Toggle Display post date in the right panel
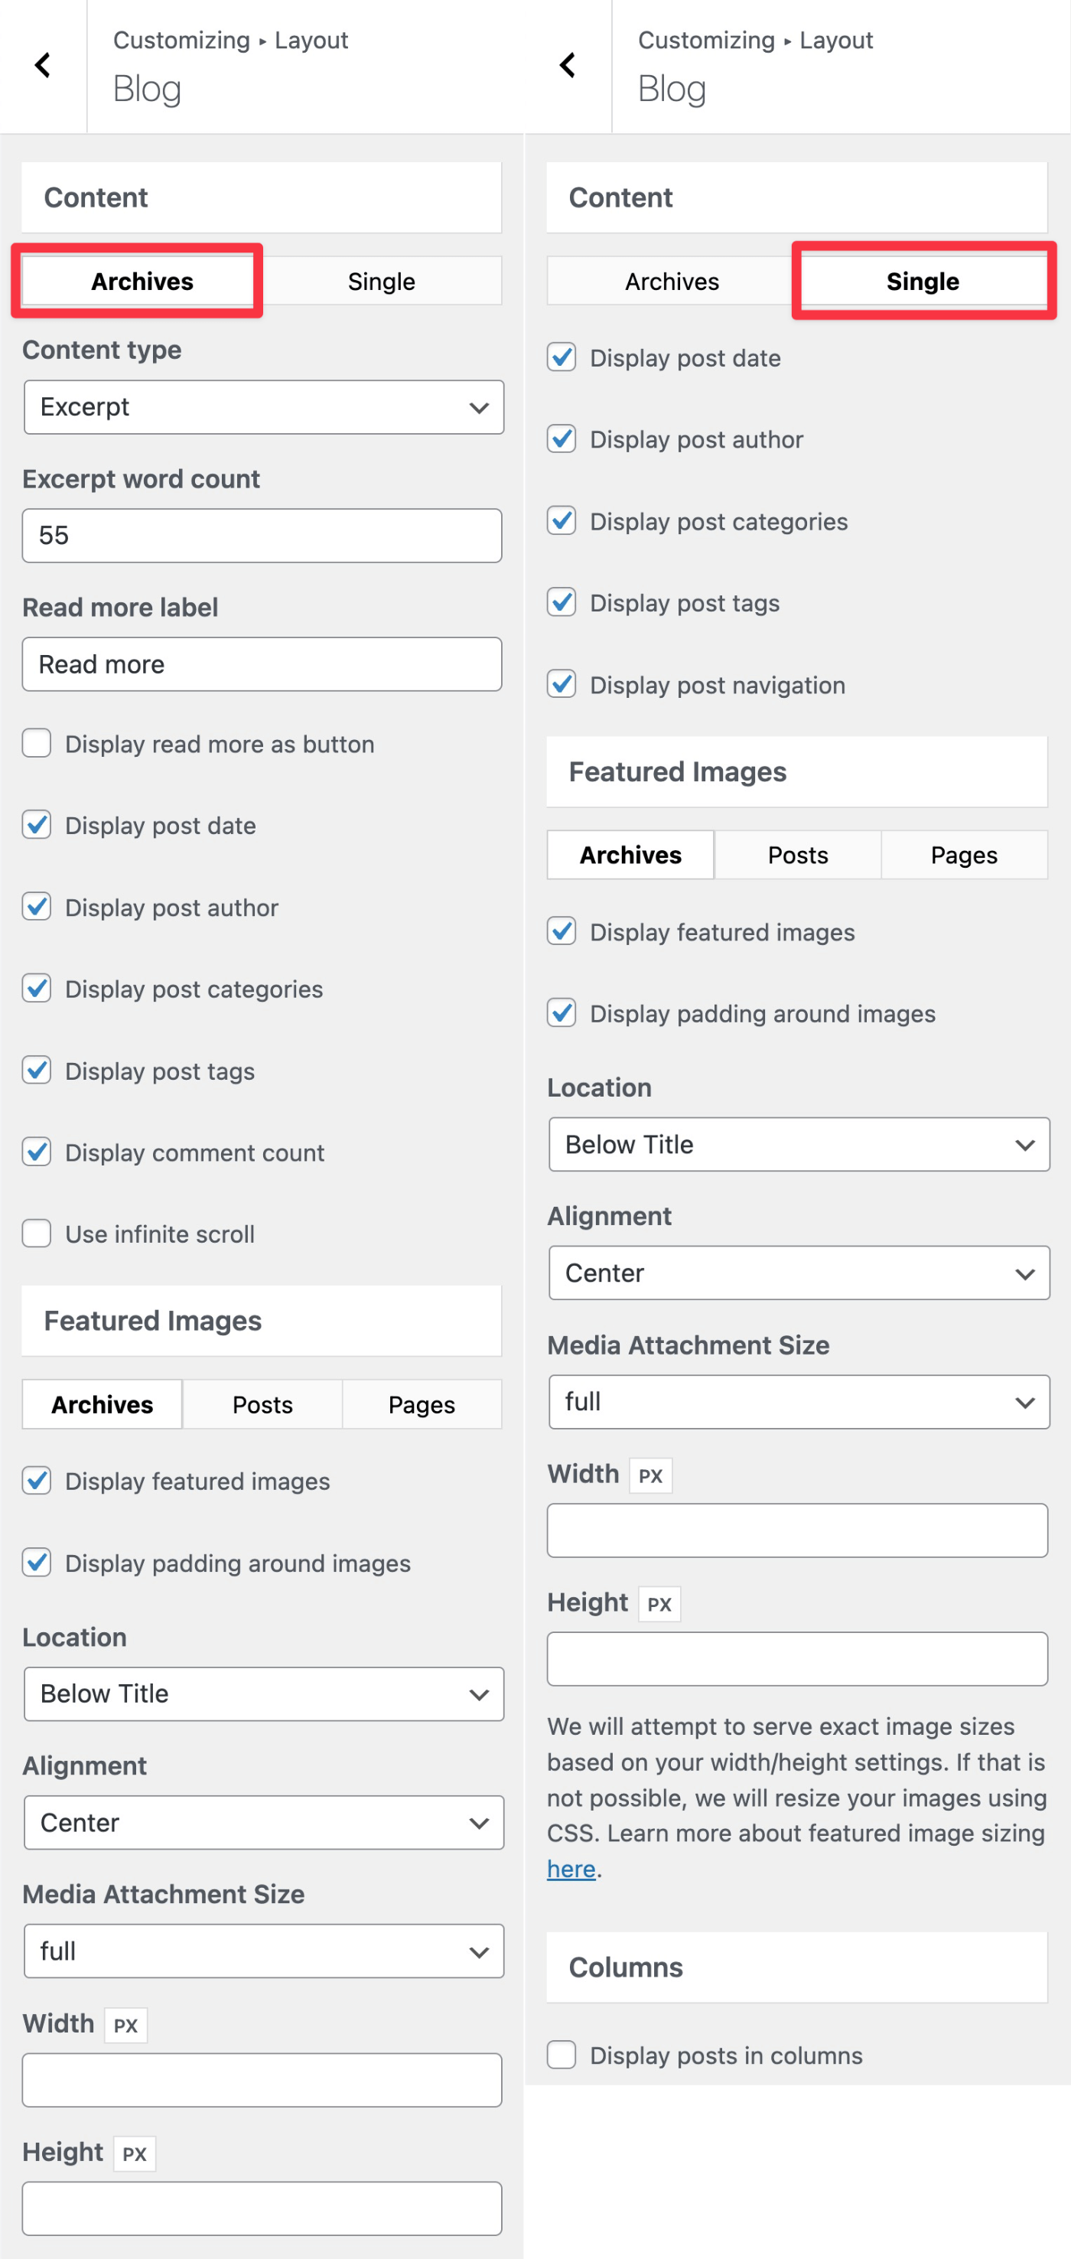 pyautogui.click(x=562, y=358)
